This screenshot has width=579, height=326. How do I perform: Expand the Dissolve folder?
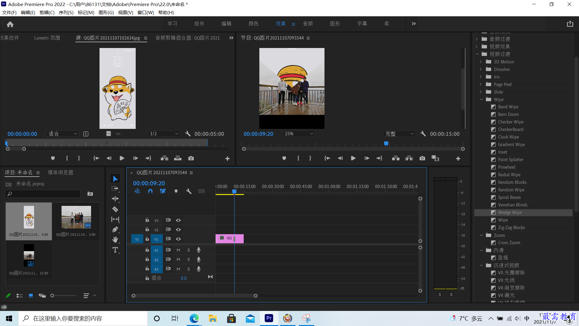tap(481, 69)
